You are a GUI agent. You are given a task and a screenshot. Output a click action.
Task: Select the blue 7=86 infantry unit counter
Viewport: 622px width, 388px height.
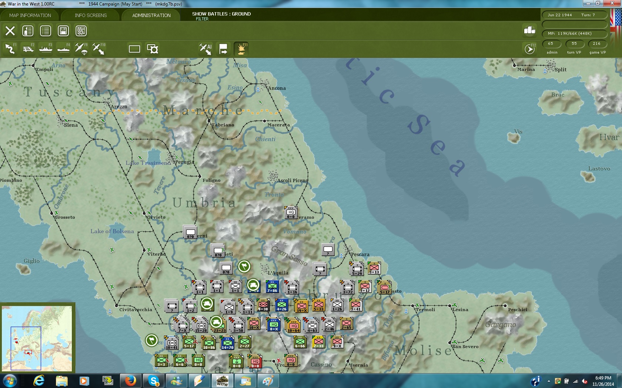click(x=272, y=287)
